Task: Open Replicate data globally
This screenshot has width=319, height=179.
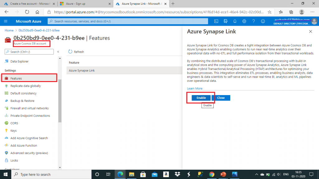Action: (26, 86)
